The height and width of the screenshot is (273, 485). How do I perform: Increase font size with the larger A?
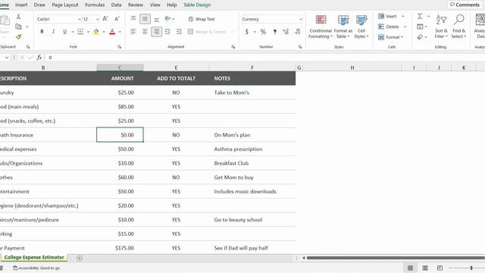click(x=105, y=19)
